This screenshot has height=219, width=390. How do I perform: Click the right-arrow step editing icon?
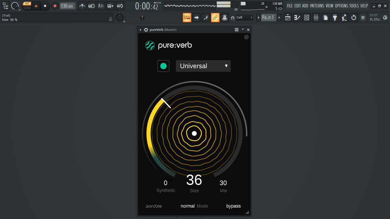(196, 17)
